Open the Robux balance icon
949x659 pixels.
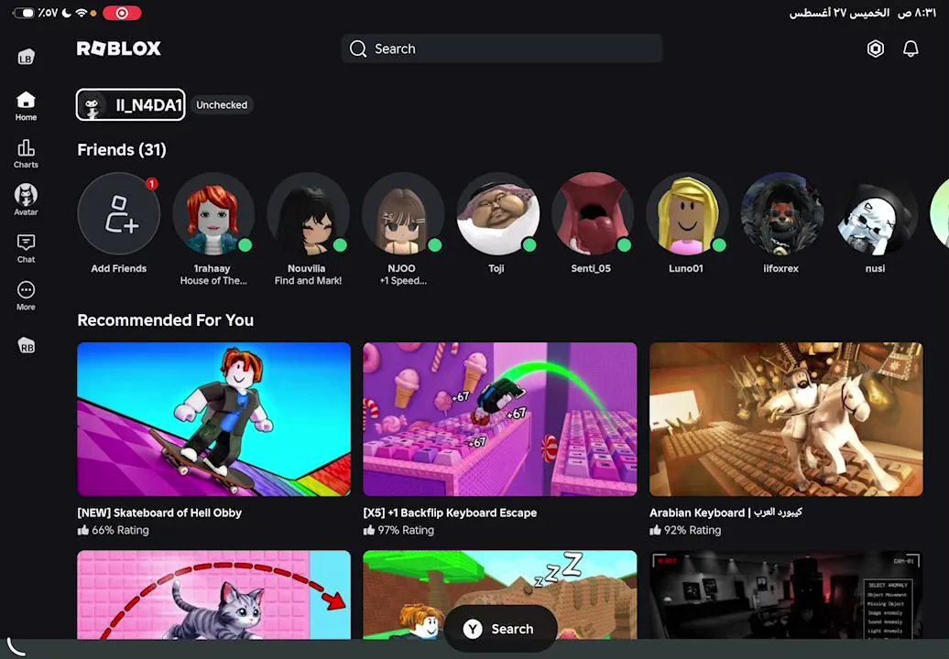pyautogui.click(x=875, y=49)
